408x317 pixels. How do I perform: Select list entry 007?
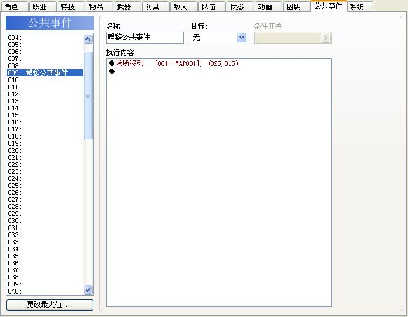[x=45, y=59]
